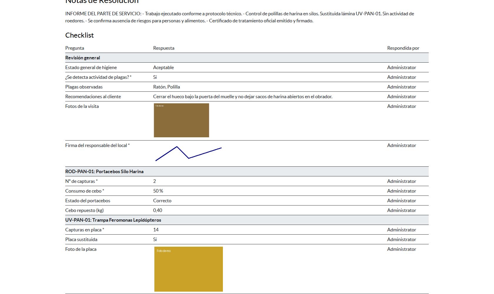This screenshot has height=294, width=494.
Task: Click the Respuesta column header
Action: tap(164, 48)
